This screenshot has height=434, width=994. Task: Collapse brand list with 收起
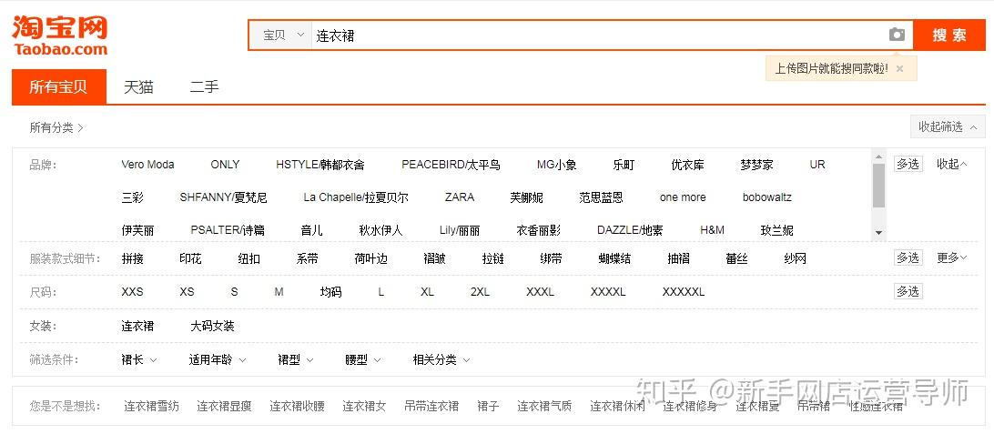[x=952, y=164]
